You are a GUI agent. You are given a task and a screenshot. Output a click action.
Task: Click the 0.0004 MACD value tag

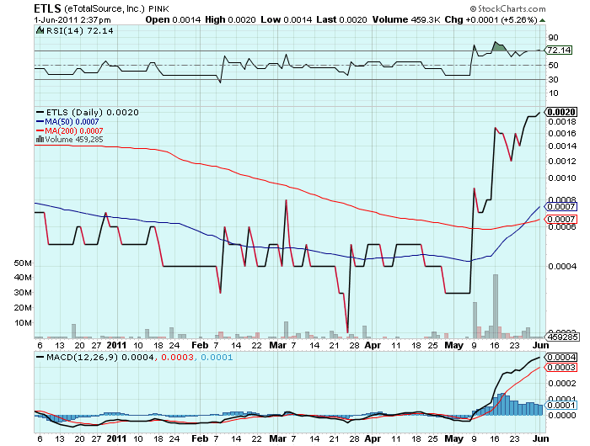[560, 357]
